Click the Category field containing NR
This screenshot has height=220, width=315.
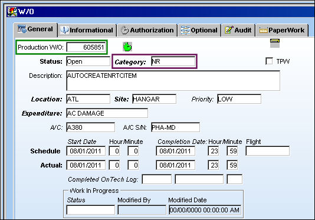coord(173,61)
